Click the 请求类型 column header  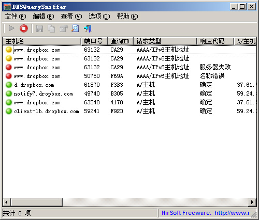[165, 41]
